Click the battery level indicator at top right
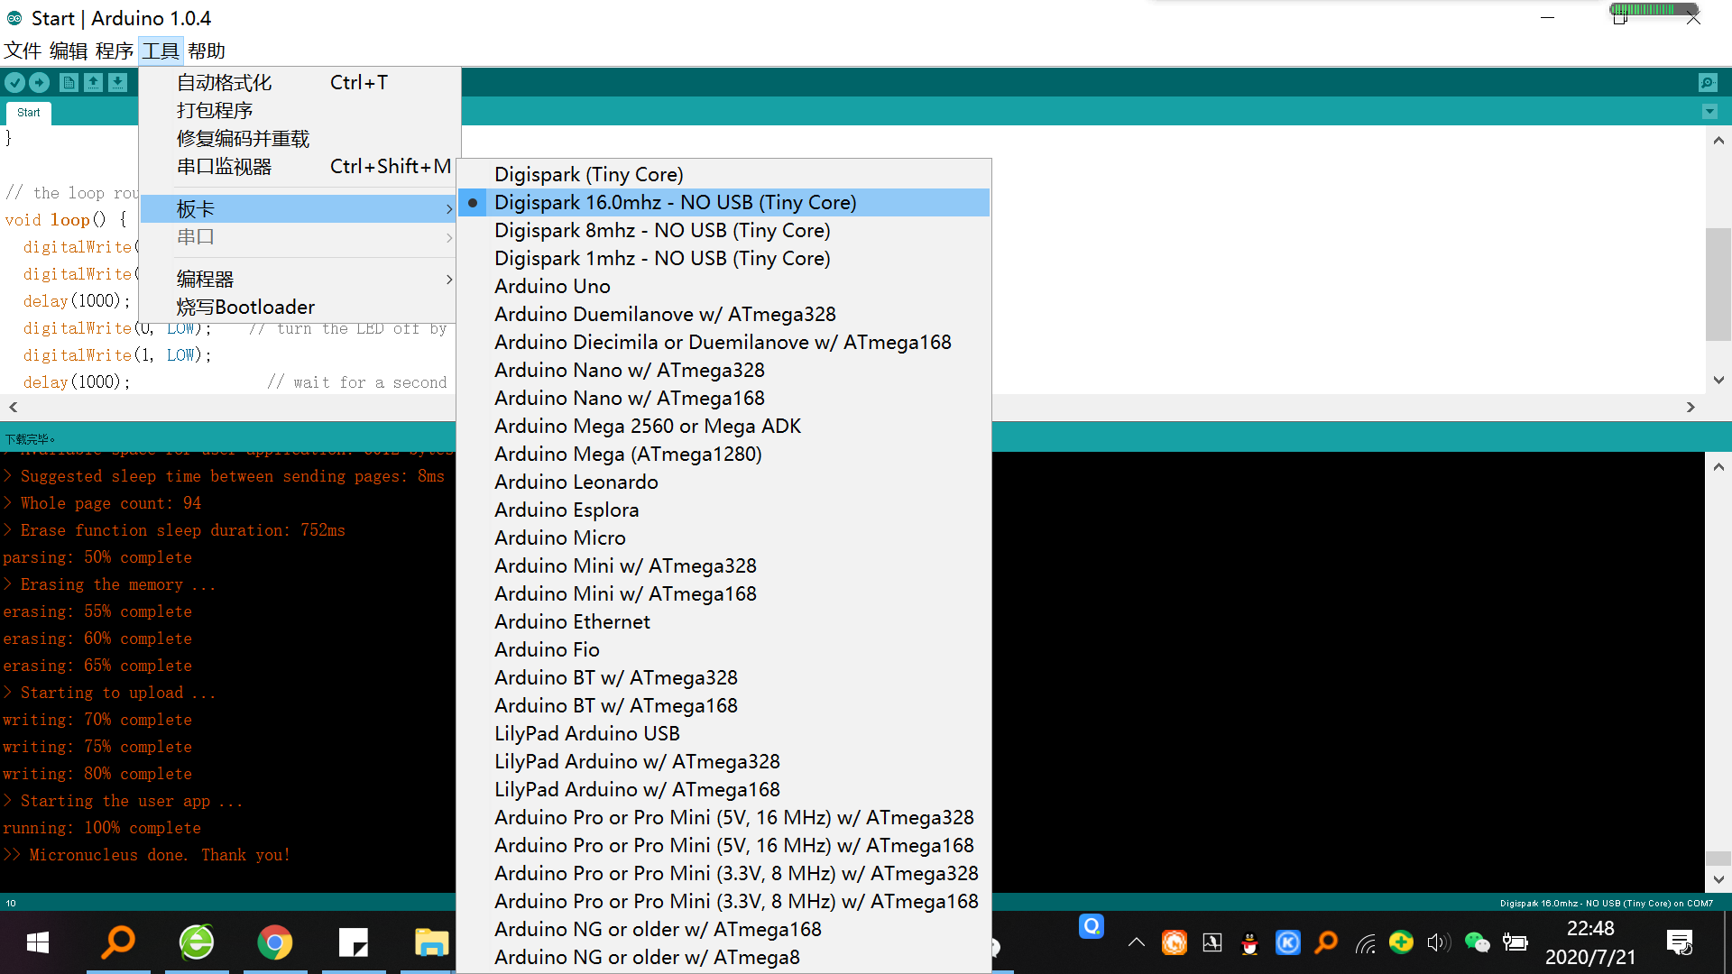The height and width of the screenshot is (974, 1732). click(x=1654, y=12)
